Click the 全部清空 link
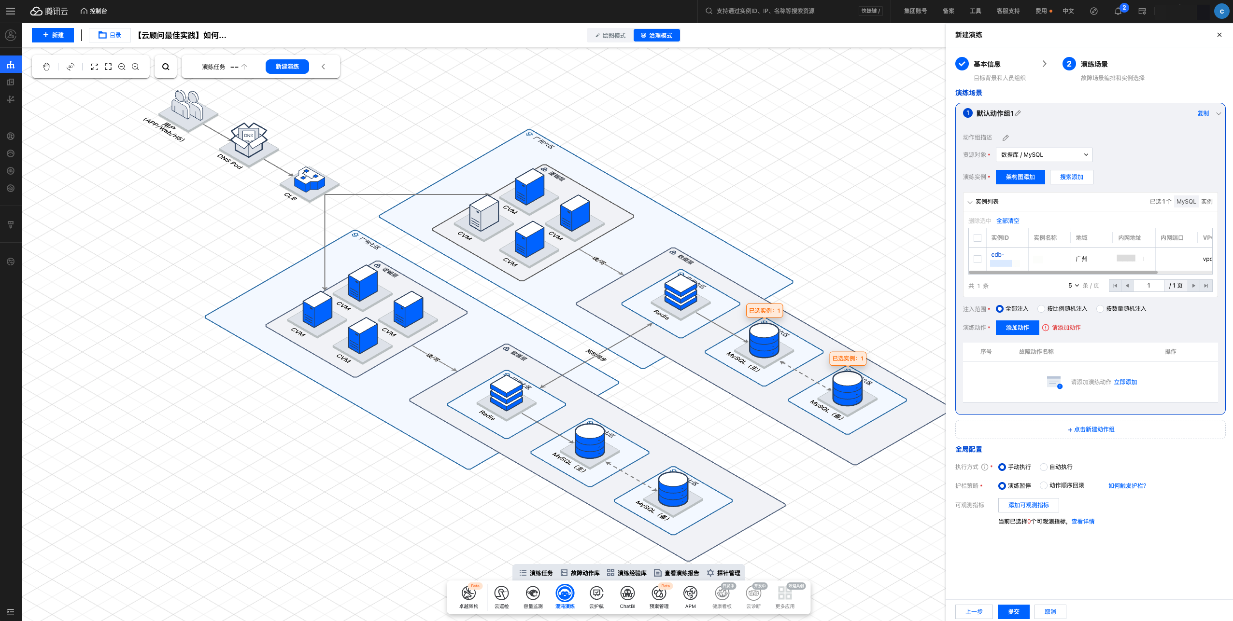1233x621 pixels. point(1007,221)
